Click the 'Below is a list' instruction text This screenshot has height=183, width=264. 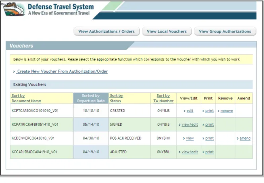(x=127, y=59)
